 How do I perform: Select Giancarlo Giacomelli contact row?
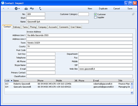pos(67,87)
